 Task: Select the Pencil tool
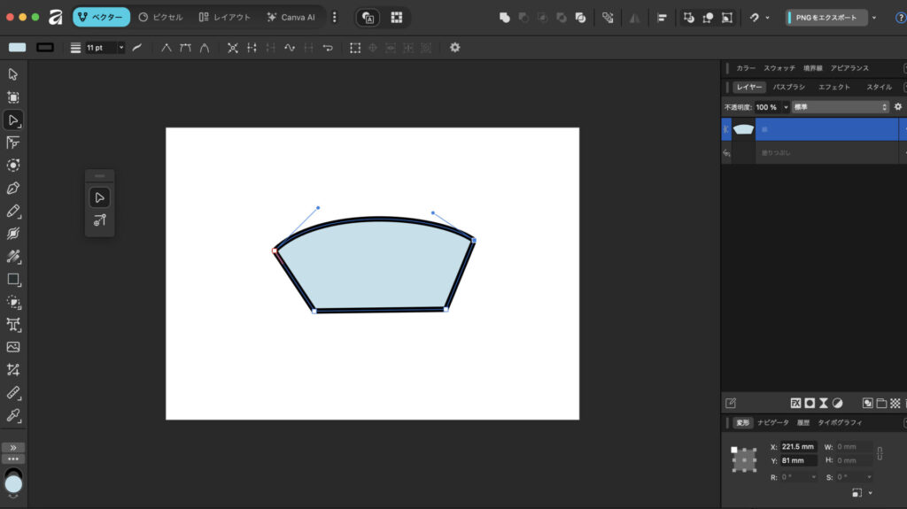[x=13, y=211]
